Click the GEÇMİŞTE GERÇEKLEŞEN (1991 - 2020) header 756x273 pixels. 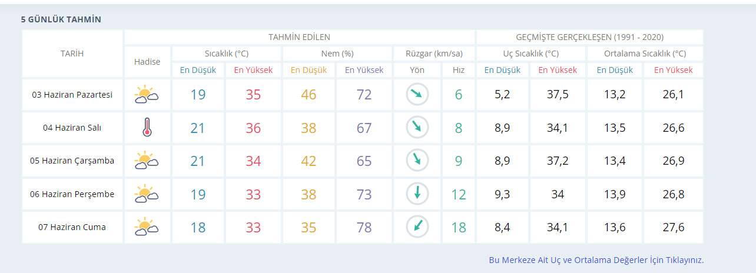[x=589, y=37]
